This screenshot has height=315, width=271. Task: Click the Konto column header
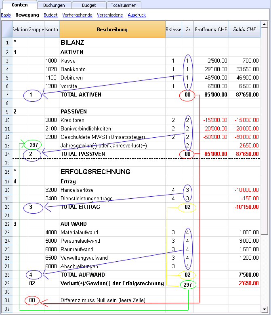point(52,29)
